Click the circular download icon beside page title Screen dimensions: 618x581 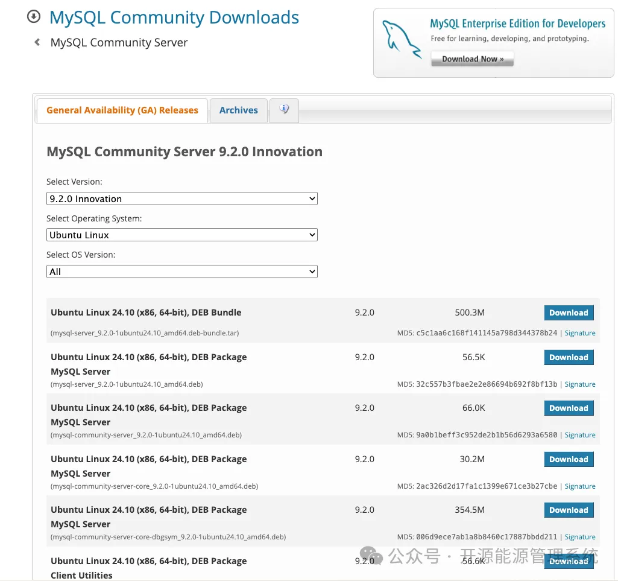coord(34,16)
